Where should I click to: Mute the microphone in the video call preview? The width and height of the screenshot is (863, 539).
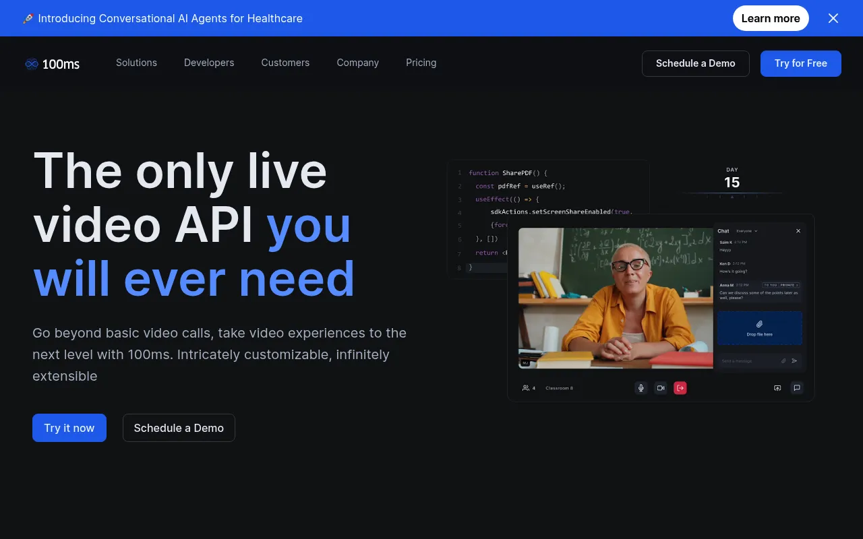click(x=641, y=388)
